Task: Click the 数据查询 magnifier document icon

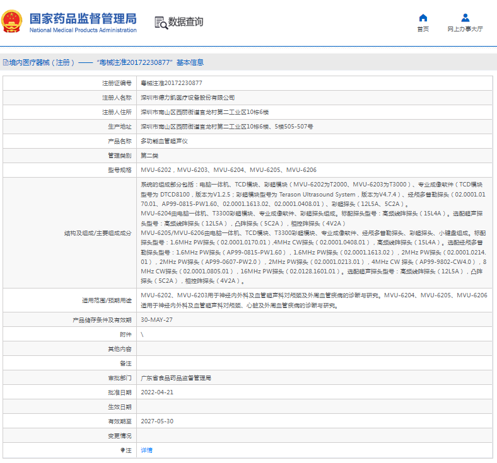Action: 161,22
